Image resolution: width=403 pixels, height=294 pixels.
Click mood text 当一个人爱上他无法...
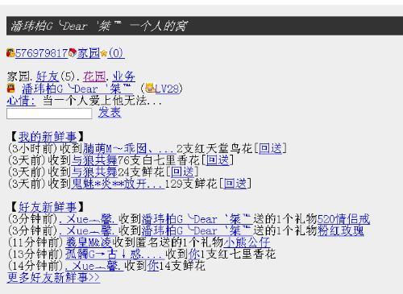coord(102,101)
